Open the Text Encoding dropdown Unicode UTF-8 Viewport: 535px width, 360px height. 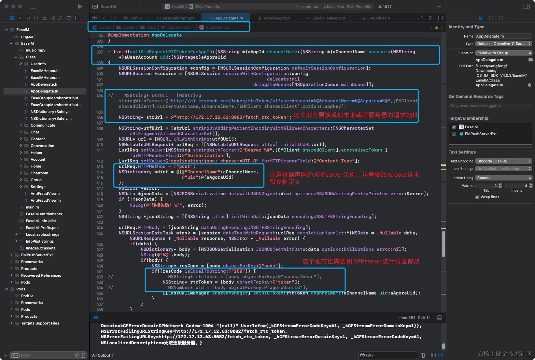pos(504,161)
